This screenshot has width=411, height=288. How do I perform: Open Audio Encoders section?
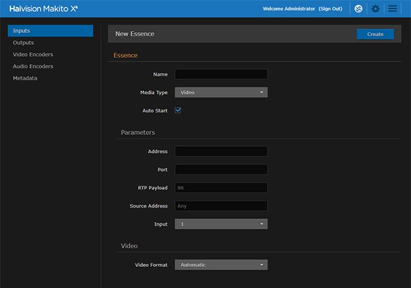point(33,67)
